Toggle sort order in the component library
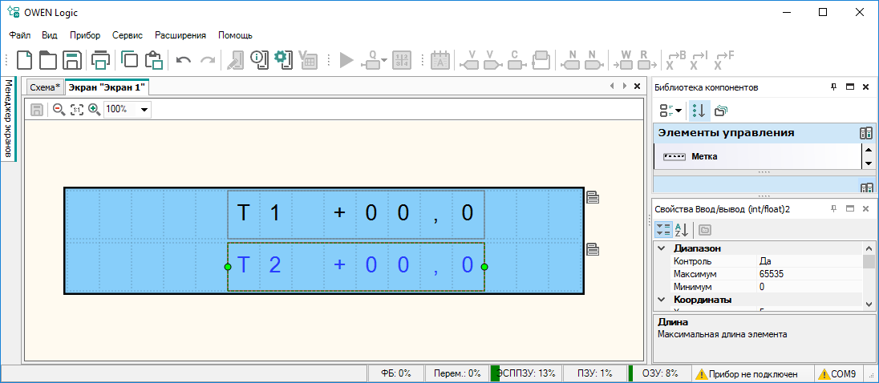This screenshot has height=383, width=879. point(699,110)
